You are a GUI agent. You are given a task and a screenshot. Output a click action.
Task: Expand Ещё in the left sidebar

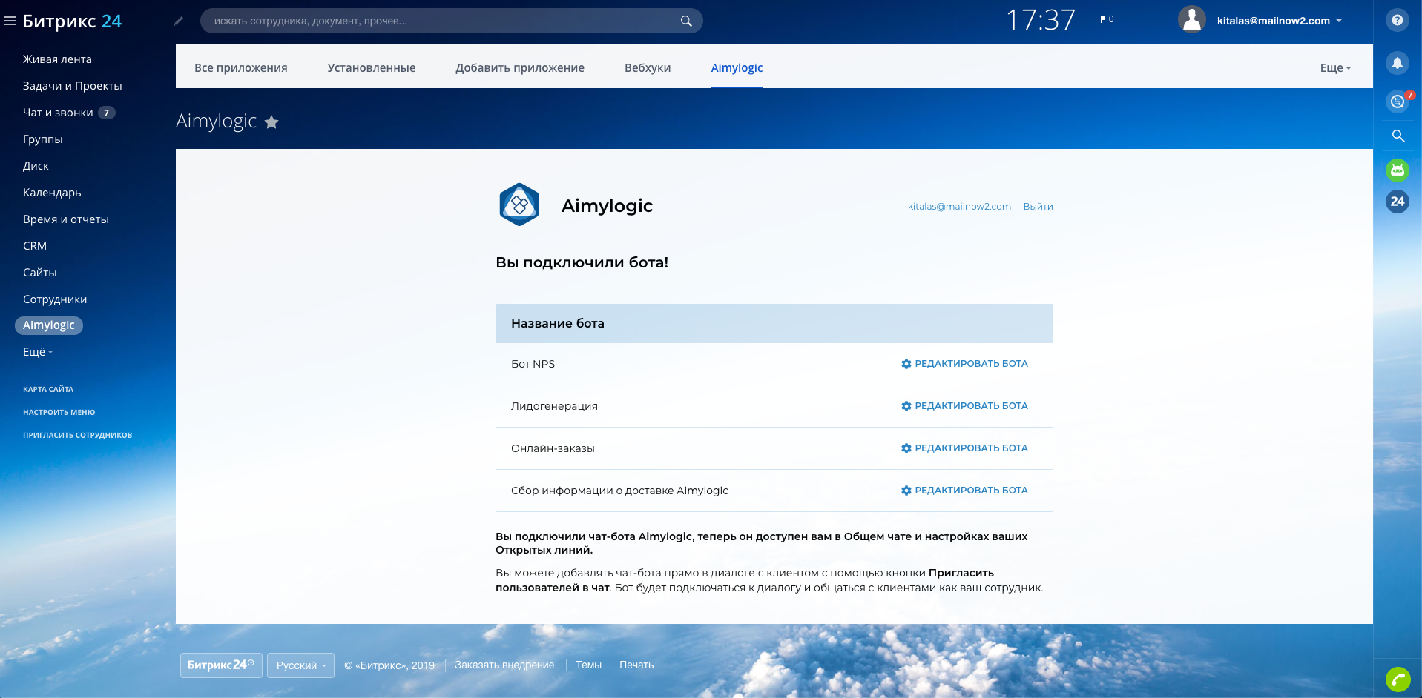pyautogui.click(x=37, y=352)
